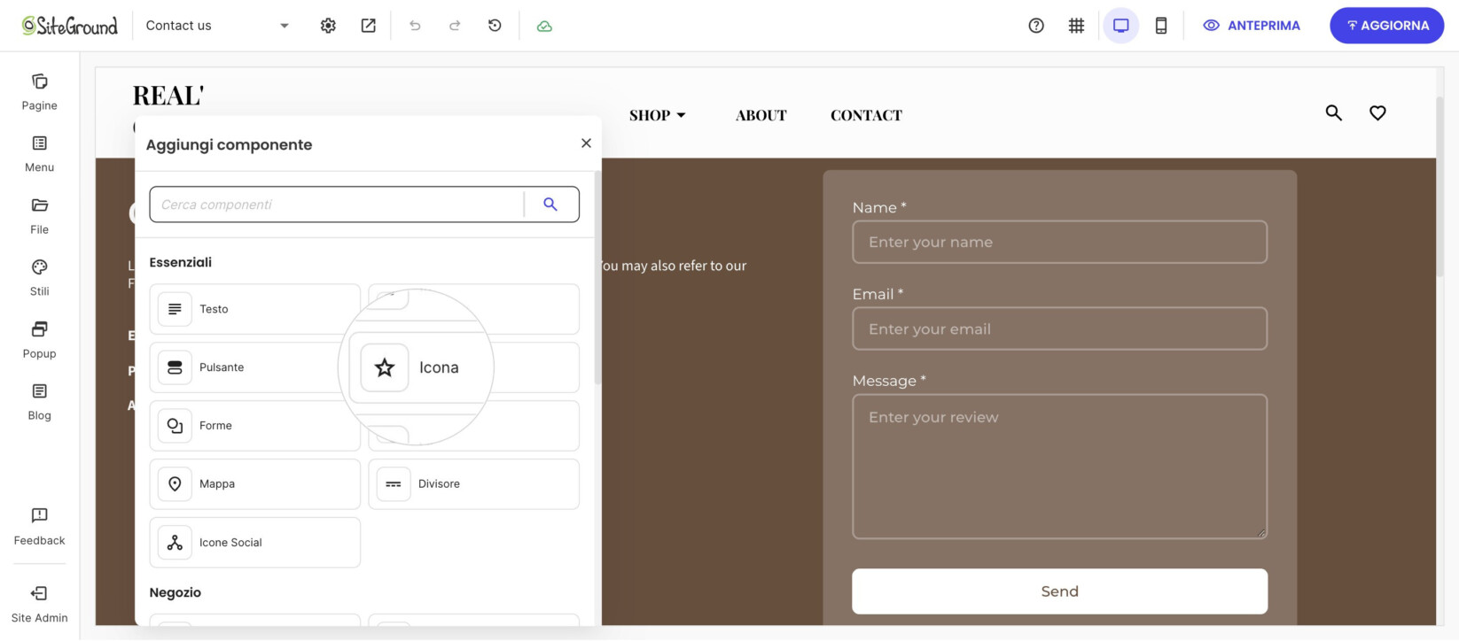Click the wishlist heart icon
The height and width of the screenshot is (641, 1459).
pyautogui.click(x=1377, y=113)
